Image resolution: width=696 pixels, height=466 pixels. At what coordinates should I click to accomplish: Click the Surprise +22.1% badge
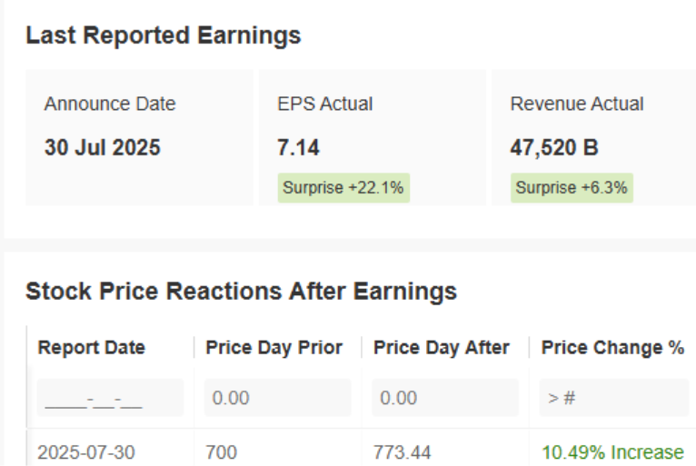[343, 188]
